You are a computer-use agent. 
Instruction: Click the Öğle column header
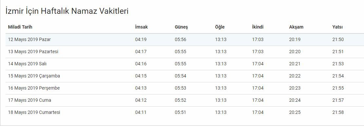(x=220, y=27)
